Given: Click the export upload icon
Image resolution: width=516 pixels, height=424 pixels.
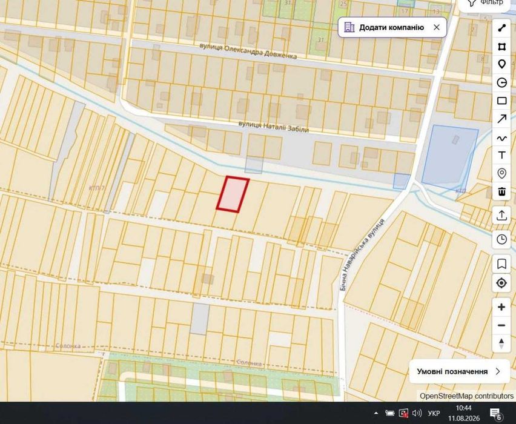Looking at the screenshot, I should 501,215.
